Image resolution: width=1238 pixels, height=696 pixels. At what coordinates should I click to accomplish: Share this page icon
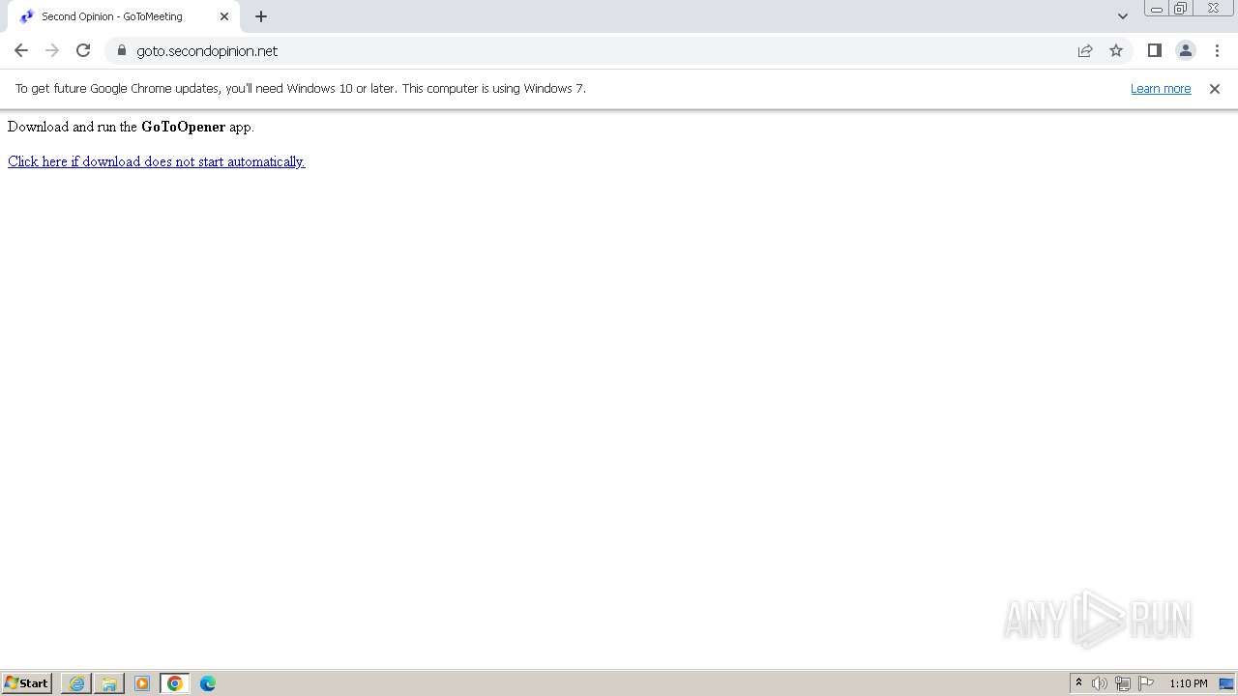coord(1085,50)
